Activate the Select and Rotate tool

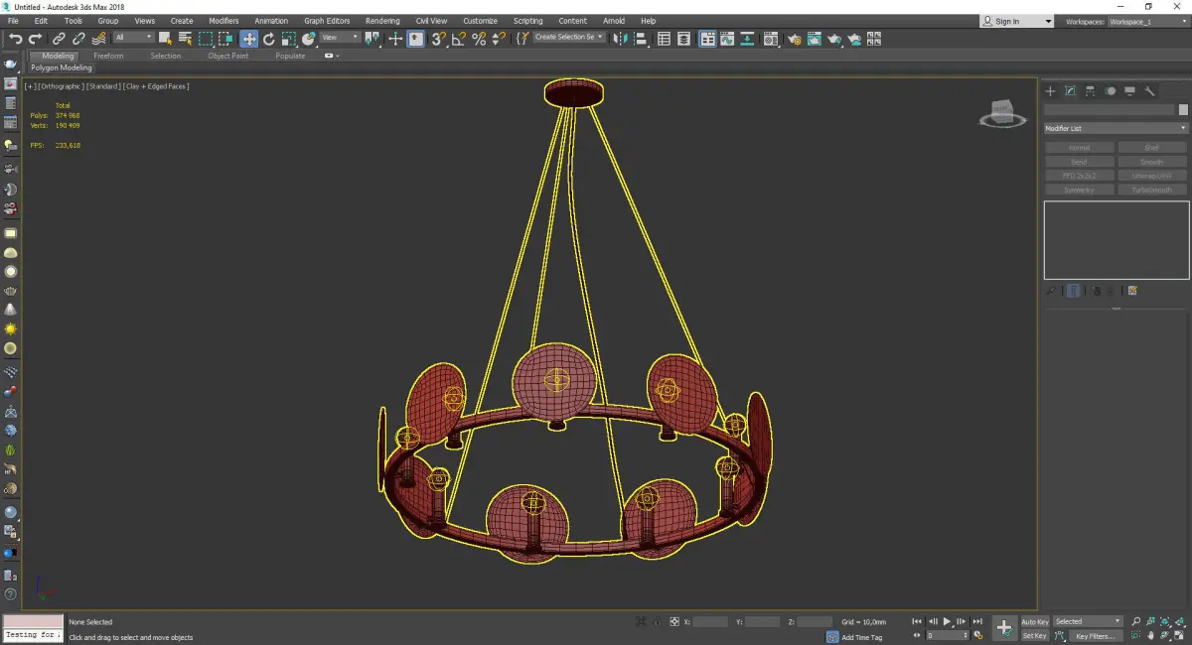pyautogui.click(x=268, y=39)
